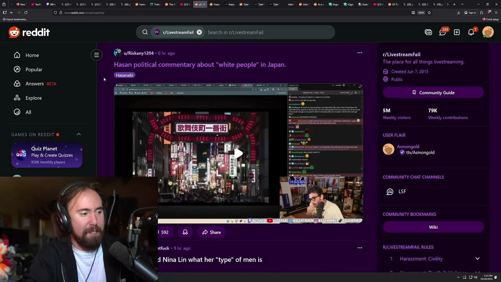
Task: Close the active LivestreamFail tab
Action: [x=204, y=4]
